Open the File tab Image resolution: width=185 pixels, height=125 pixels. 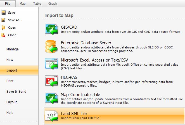point(8,4)
